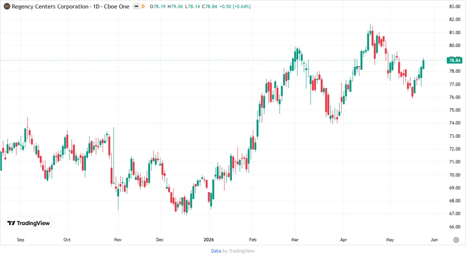
Task: Click the high value H79.06
Action: pos(175,6)
